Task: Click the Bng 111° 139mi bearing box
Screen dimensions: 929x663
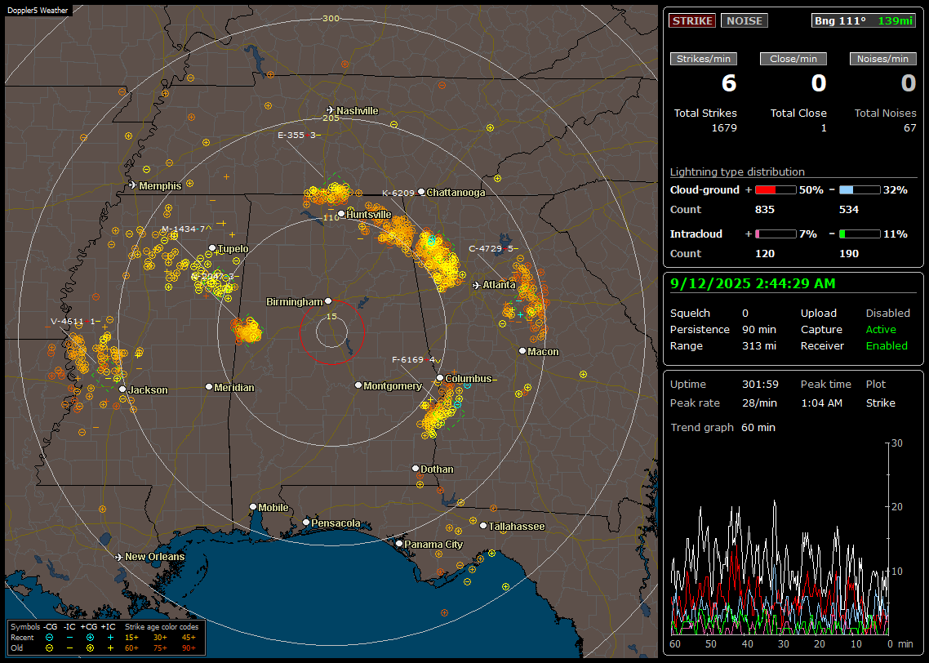Action: click(x=864, y=20)
